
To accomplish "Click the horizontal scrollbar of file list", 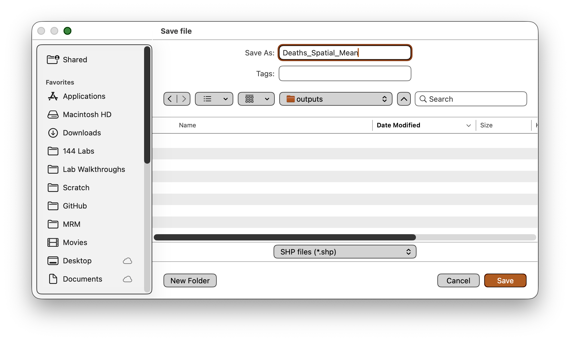I will click(284, 237).
